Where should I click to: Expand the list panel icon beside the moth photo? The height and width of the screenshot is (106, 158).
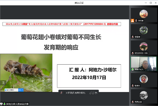point(3,83)
